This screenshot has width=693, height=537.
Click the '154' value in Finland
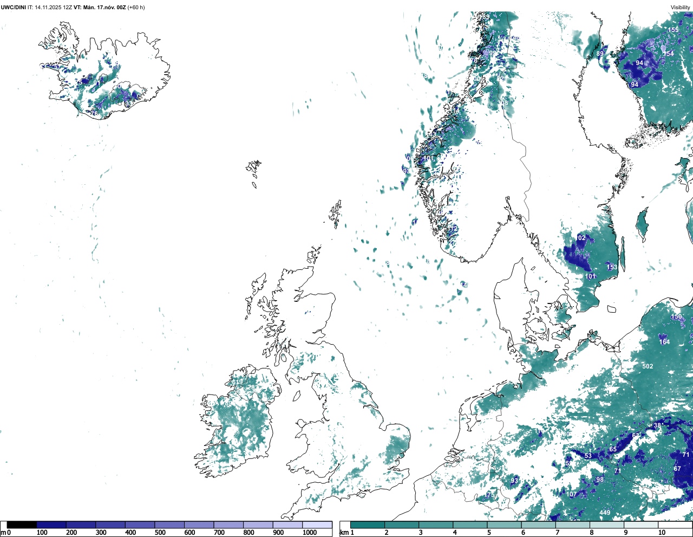click(669, 54)
